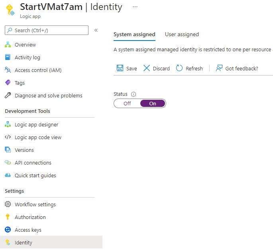This screenshot has height=250, width=273.
Task: Switch Status toggle to Off
Action: coord(127,103)
